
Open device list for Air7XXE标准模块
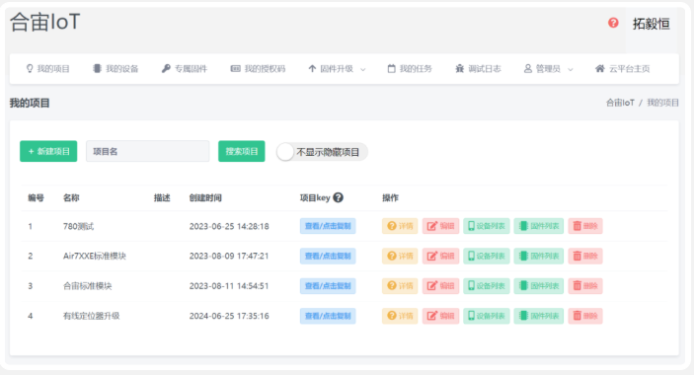coord(487,256)
